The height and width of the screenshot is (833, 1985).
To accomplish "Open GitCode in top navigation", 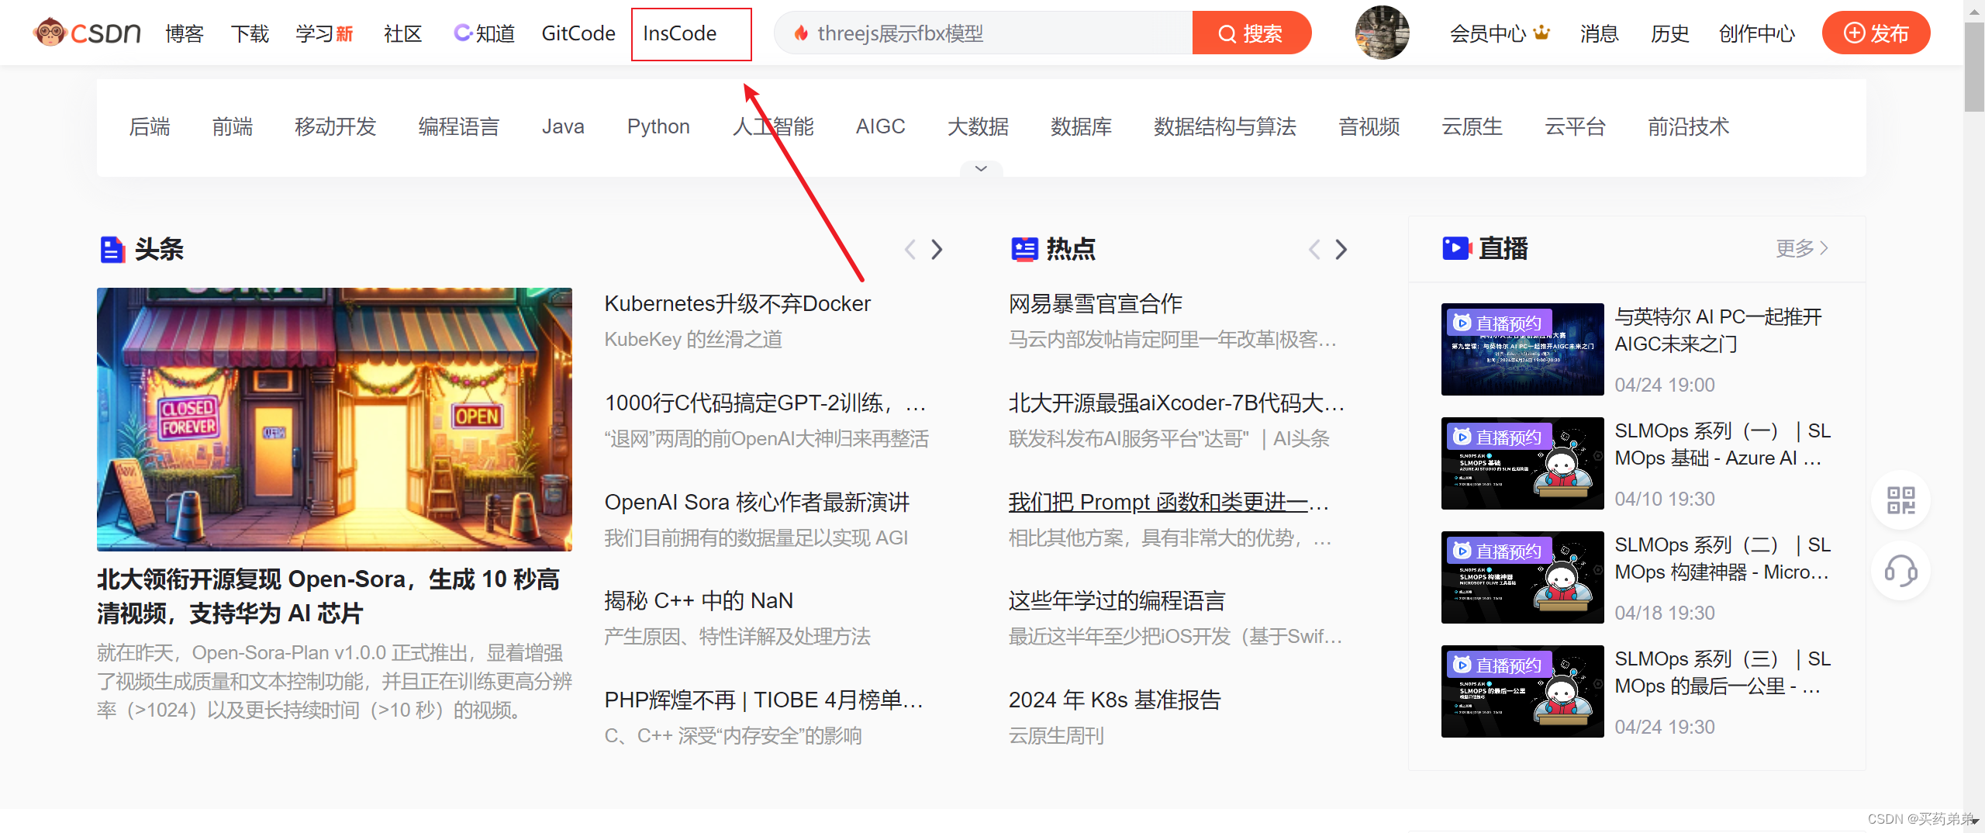I will click(x=578, y=33).
